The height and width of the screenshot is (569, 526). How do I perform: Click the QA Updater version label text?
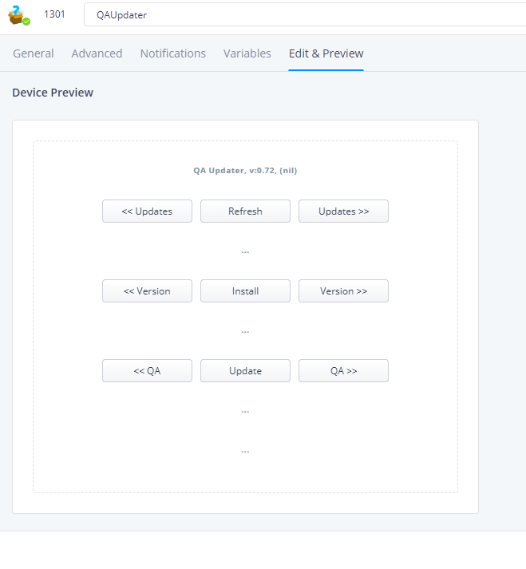point(245,171)
